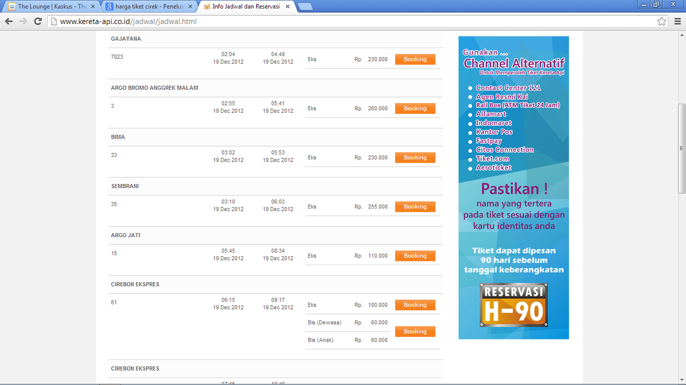Reload the current page
The image size is (686, 385).
38,21
